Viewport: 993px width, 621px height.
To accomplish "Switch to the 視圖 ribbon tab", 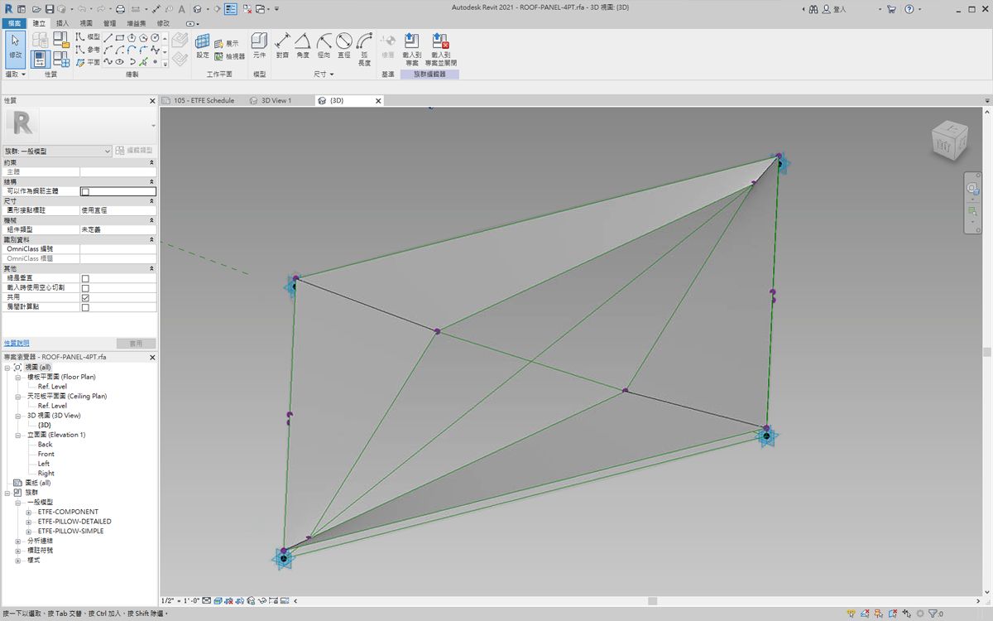I will (86, 23).
